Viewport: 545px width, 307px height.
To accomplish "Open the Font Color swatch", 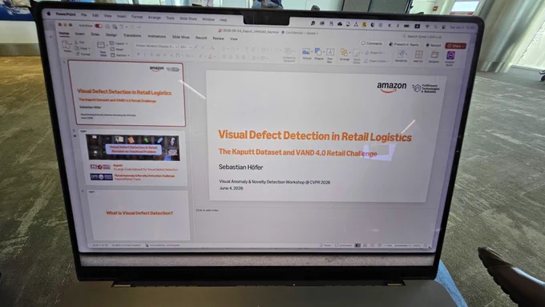I will 210,57.
